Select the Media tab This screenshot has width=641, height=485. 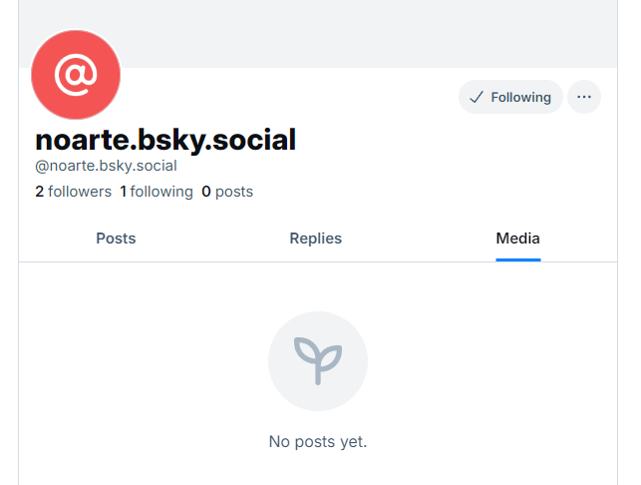click(518, 239)
